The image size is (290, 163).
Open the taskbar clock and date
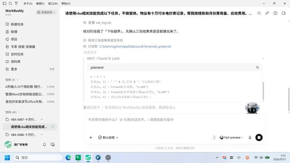coord(279,158)
